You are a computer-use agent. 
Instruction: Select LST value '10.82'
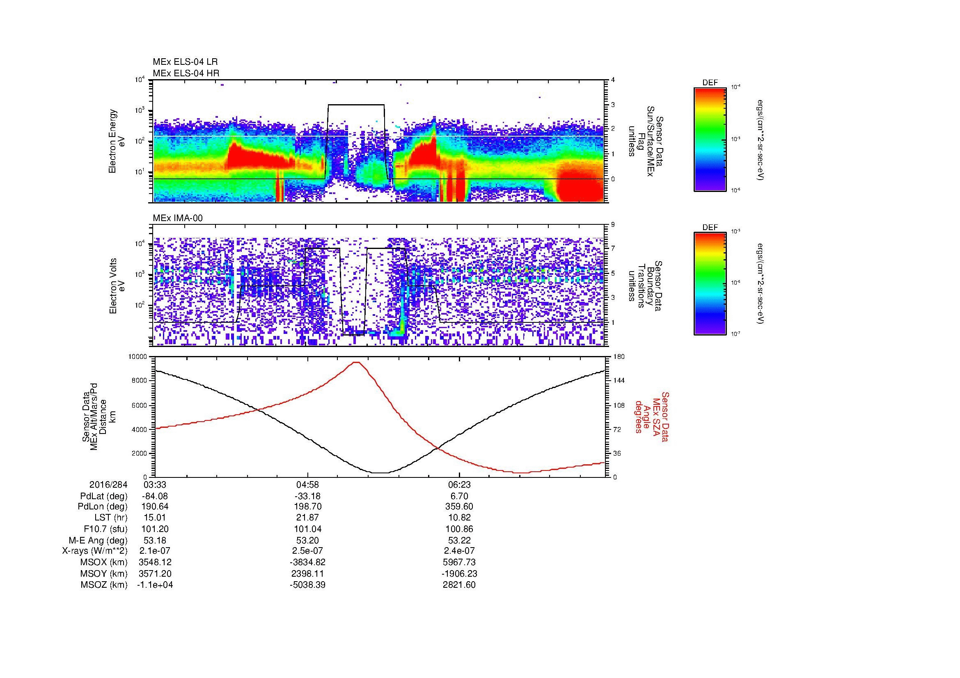point(459,518)
